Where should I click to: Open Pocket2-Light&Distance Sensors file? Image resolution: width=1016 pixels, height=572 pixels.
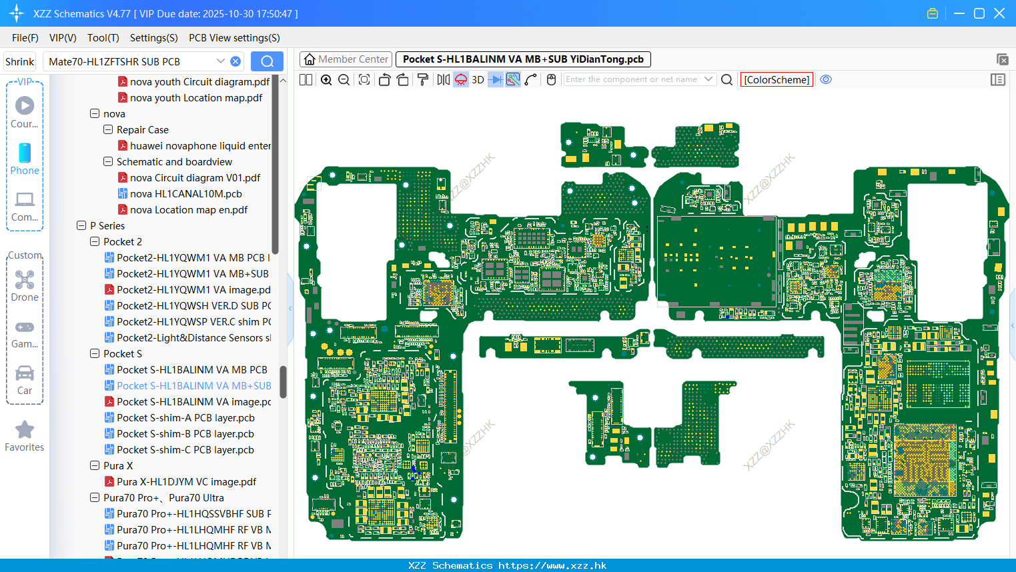(187, 338)
